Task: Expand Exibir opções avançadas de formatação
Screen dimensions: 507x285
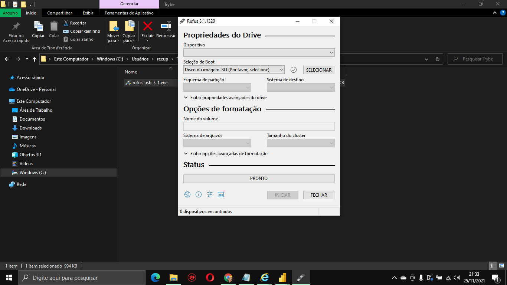Action: click(226, 154)
